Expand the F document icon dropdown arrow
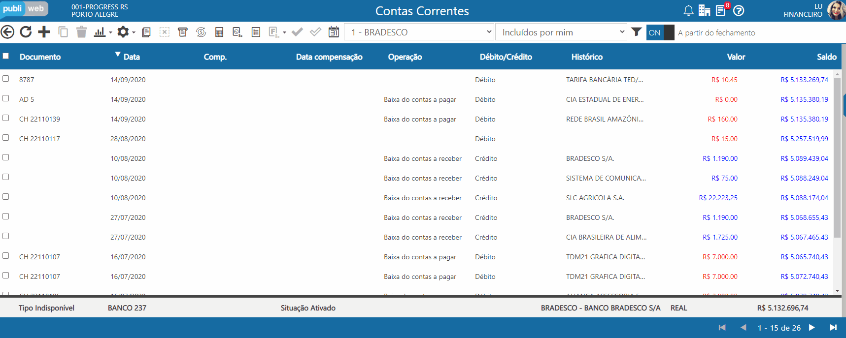The width and height of the screenshot is (846, 338). click(x=284, y=33)
